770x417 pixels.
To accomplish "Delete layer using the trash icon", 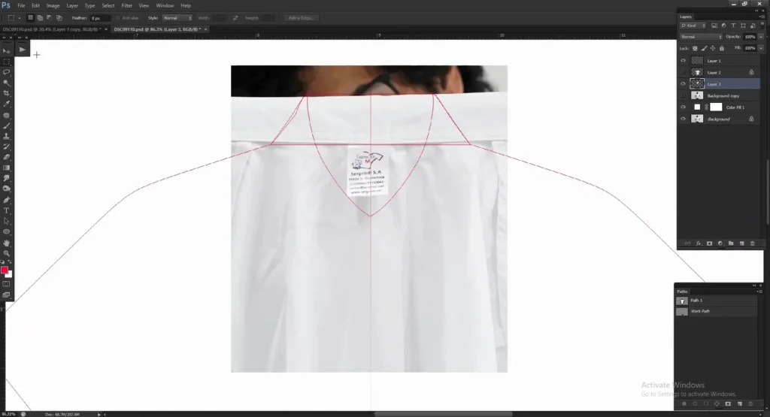I will (752, 243).
